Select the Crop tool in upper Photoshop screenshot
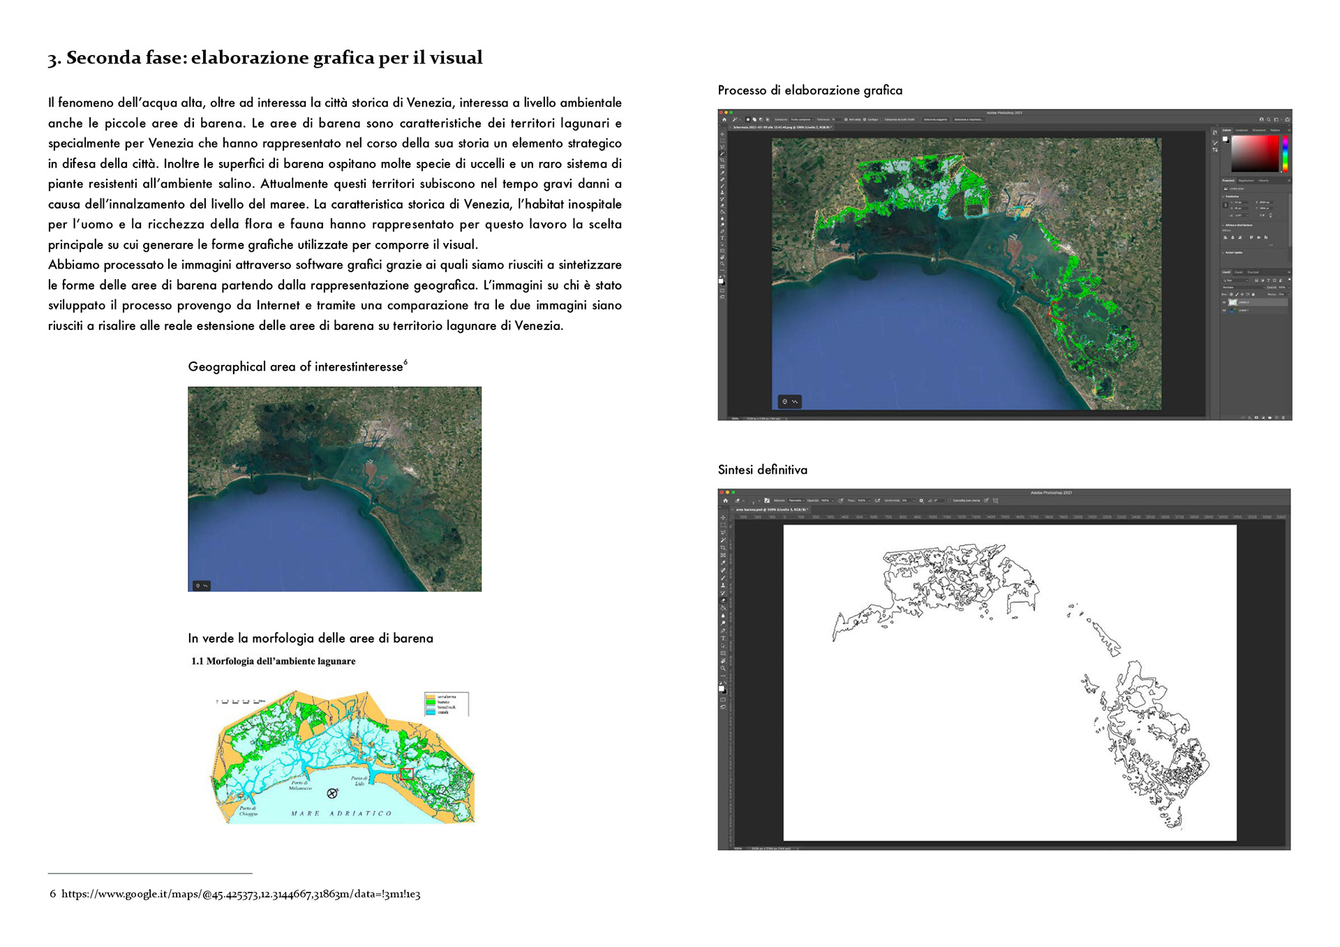The image size is (1340, 947). (722, 160)
